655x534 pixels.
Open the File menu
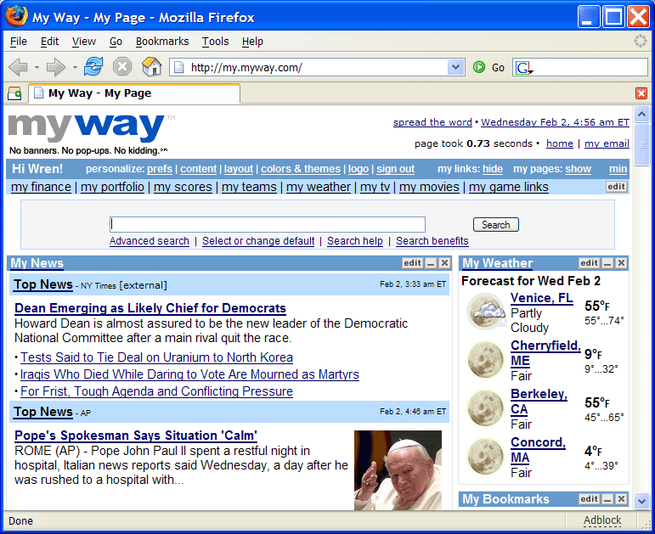pyautogui.click(x=19, y=42)
